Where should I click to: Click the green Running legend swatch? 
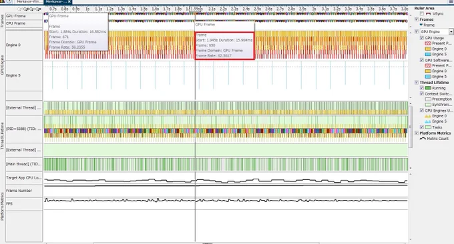click(x=428, y=88)
